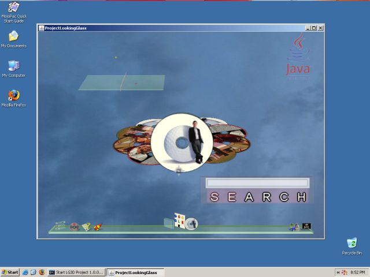
Task: Click the translucent tilted 3D window pane
Action: point(122,83)
